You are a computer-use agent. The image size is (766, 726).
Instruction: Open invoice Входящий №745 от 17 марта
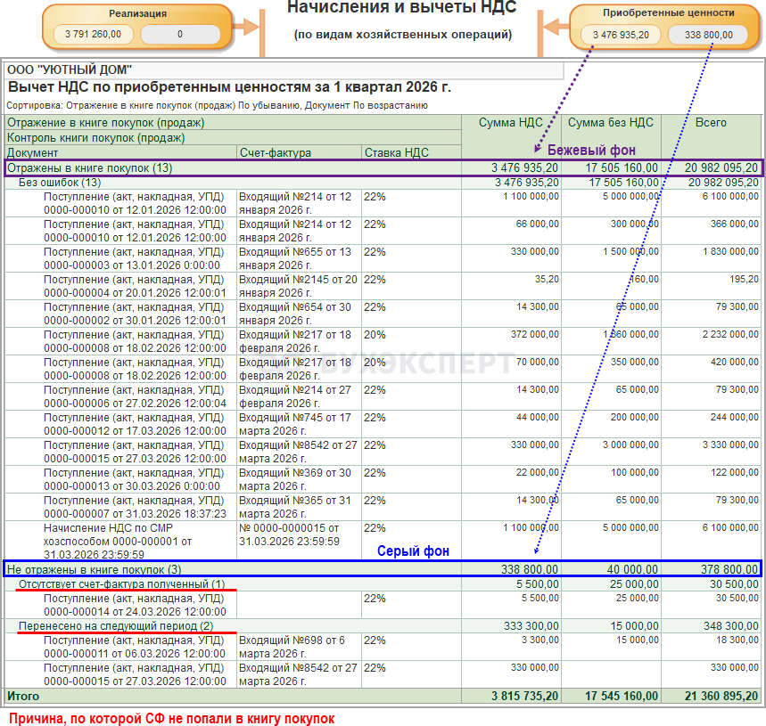click(295, 425)
